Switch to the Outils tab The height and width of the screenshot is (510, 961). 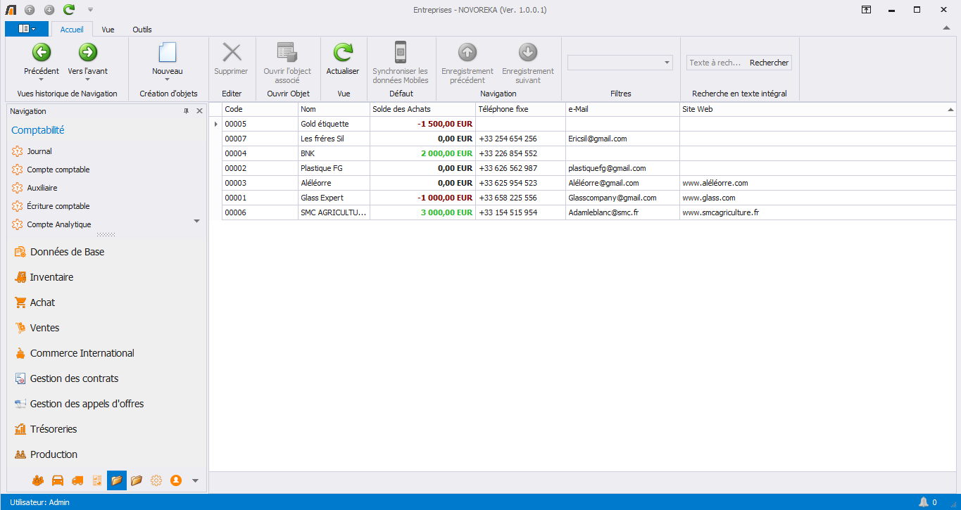(142, 30)
